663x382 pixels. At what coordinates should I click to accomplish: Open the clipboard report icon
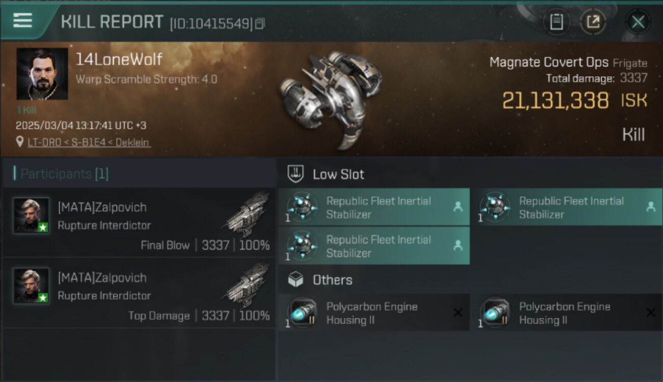556,22
